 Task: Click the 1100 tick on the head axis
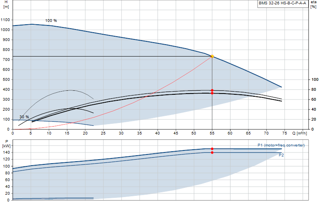coord(5,20)
